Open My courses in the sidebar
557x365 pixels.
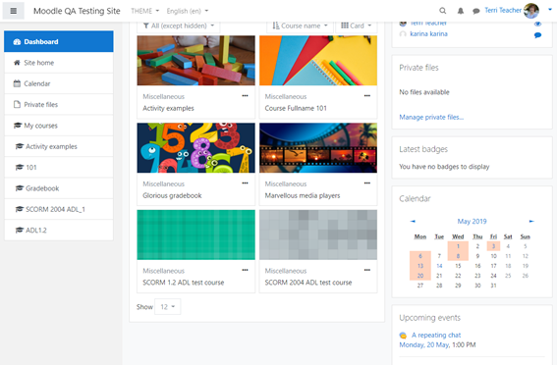point(59,126)
